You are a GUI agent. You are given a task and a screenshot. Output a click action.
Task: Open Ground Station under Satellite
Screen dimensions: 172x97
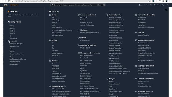[85, 40]
